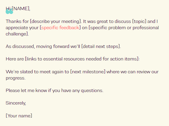Click 'Thanks for' at paragraph start
169x126 pixels.
click(17, 21)
